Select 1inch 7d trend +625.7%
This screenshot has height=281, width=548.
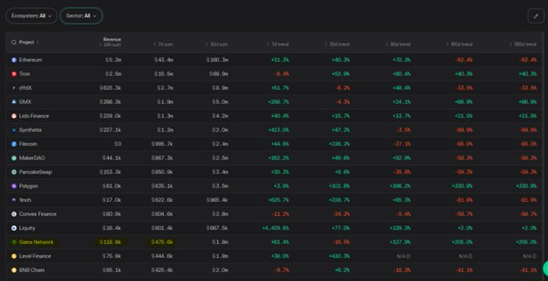coord(279,200)
